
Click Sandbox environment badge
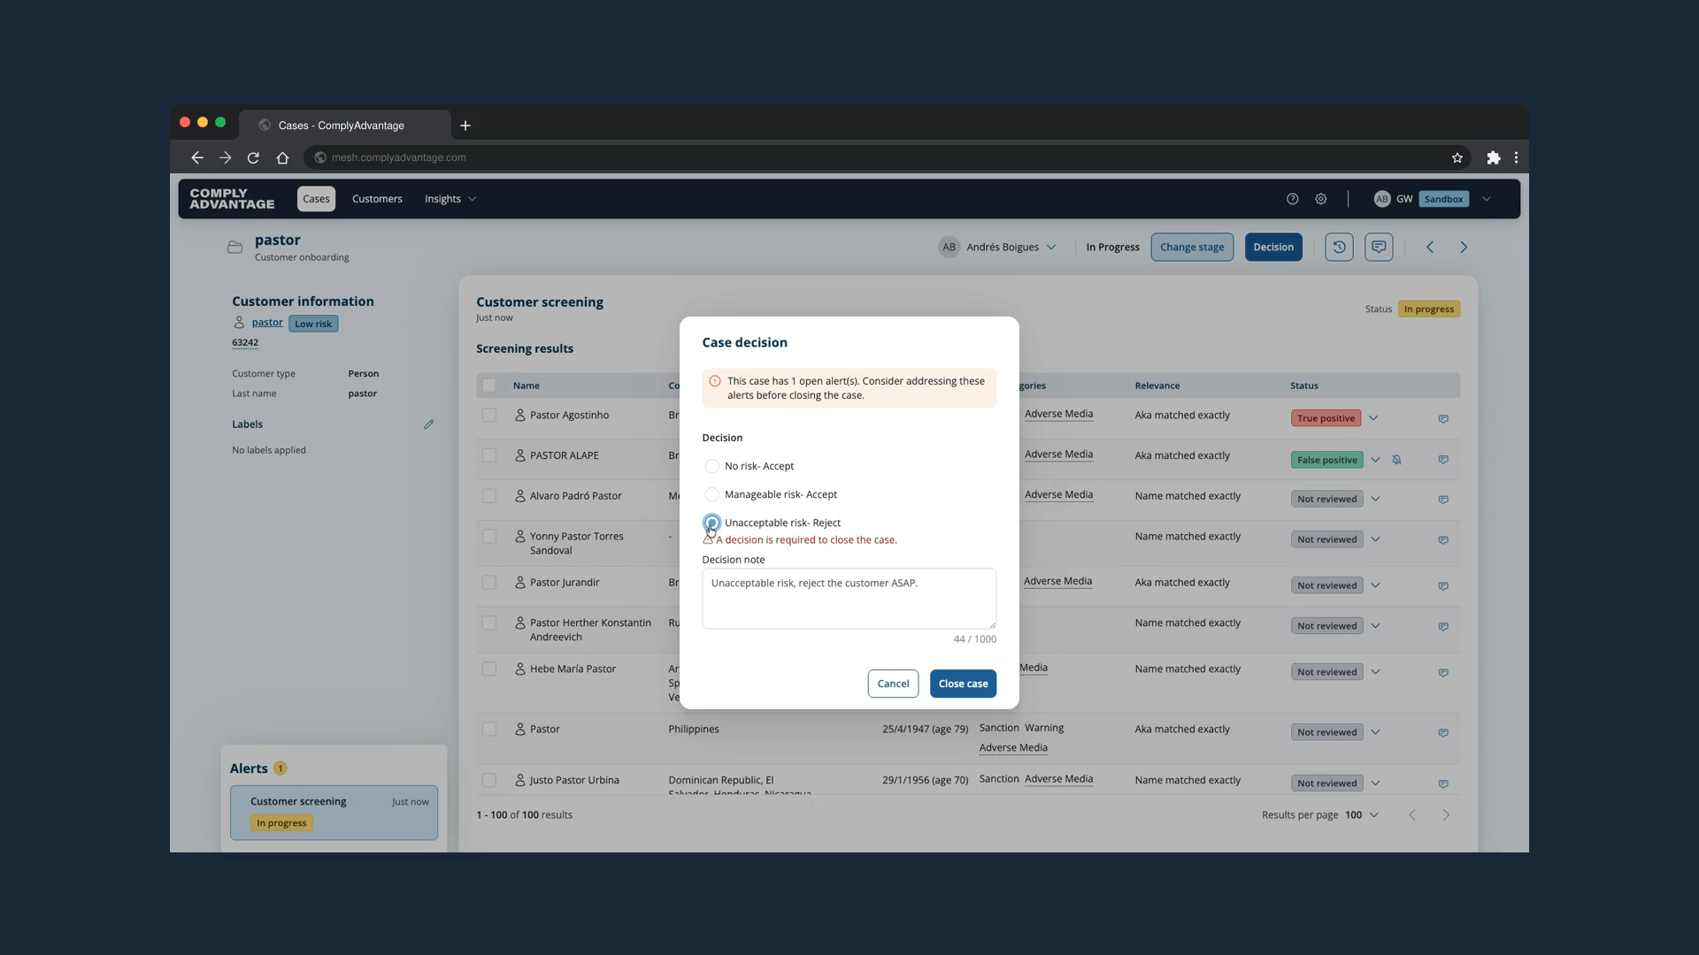[1443, 199]
